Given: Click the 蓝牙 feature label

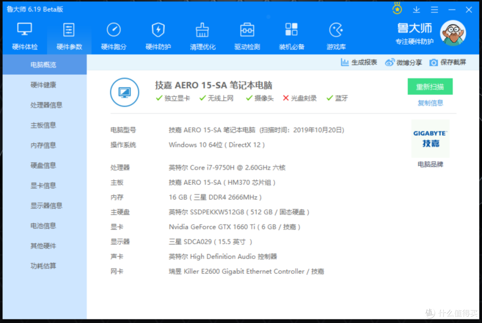Looking at the screenshot, I should 341,98.
